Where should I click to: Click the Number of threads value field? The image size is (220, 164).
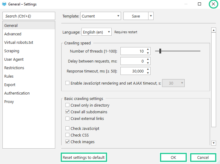coord(133,51)
